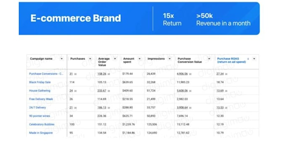Click the info icon next to 27.34 ROAS

click(226, 74)
